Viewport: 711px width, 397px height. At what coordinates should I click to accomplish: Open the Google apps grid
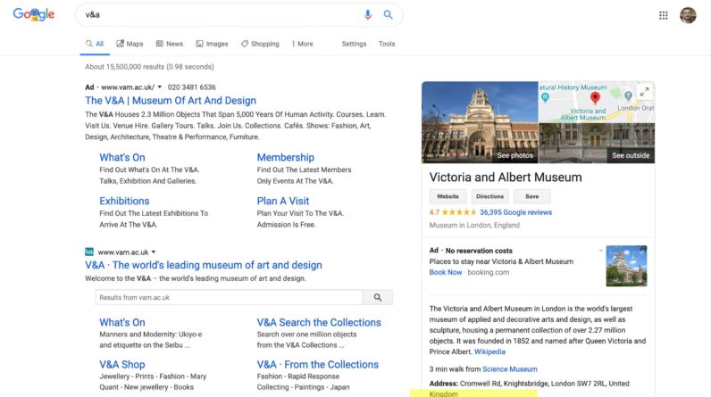664,15
